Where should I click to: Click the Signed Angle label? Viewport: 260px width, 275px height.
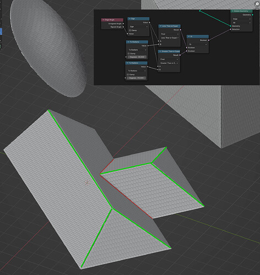[116, 27]
